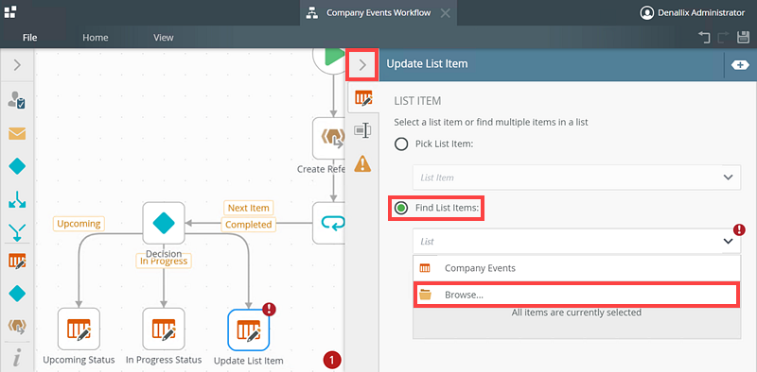Open the Properties tab with text cursor icon
The height and width of the screenshot is (372, 757).
coord(362,130)
